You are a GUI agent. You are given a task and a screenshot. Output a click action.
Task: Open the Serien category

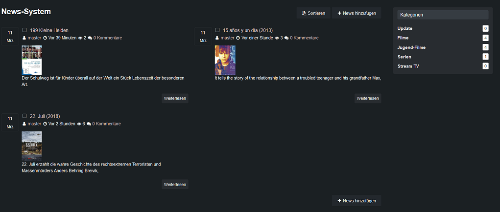[x=404, y=57]
